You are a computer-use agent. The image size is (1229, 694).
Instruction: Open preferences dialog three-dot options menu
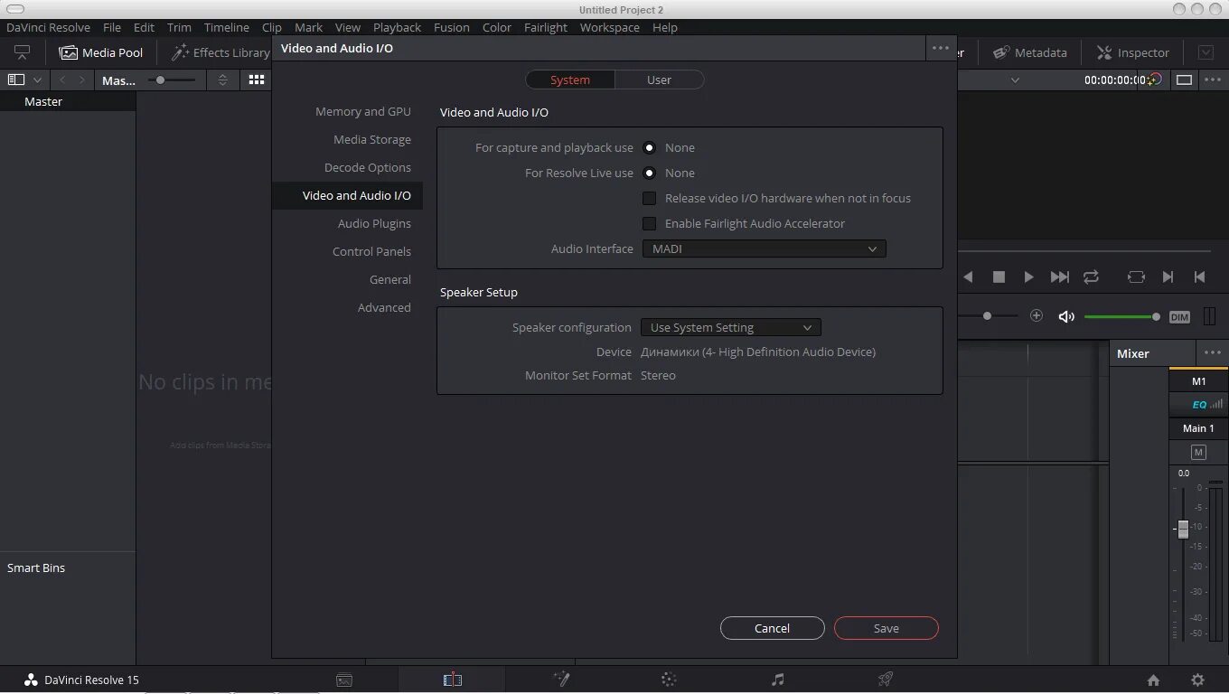pyautogui.click(x=941, y=48)
